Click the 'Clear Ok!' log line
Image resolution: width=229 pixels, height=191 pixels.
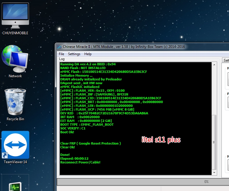pyautogui.click(x=68, y=147)
